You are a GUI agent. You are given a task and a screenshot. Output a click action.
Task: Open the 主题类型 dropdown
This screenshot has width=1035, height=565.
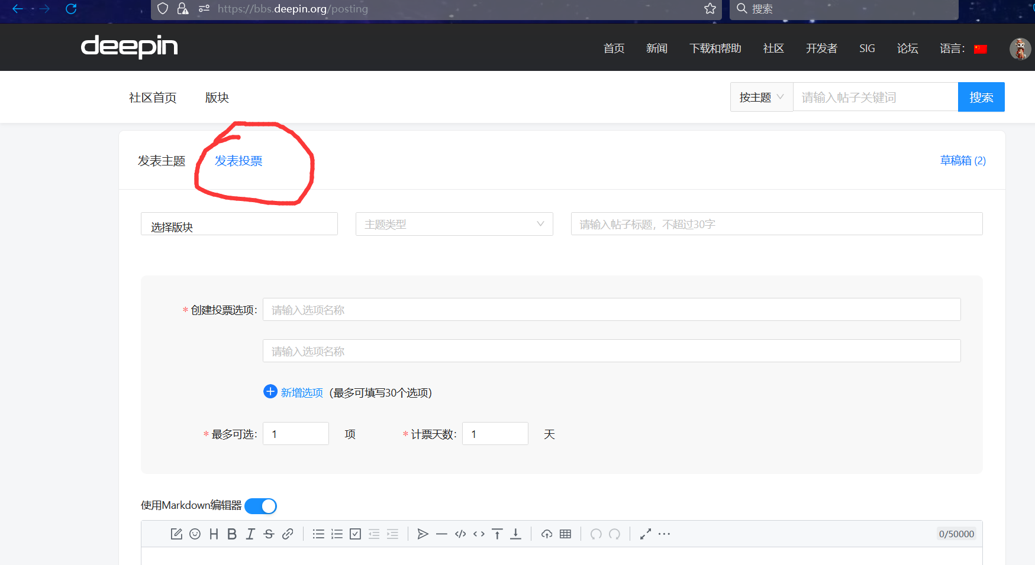tap(454, 224)
